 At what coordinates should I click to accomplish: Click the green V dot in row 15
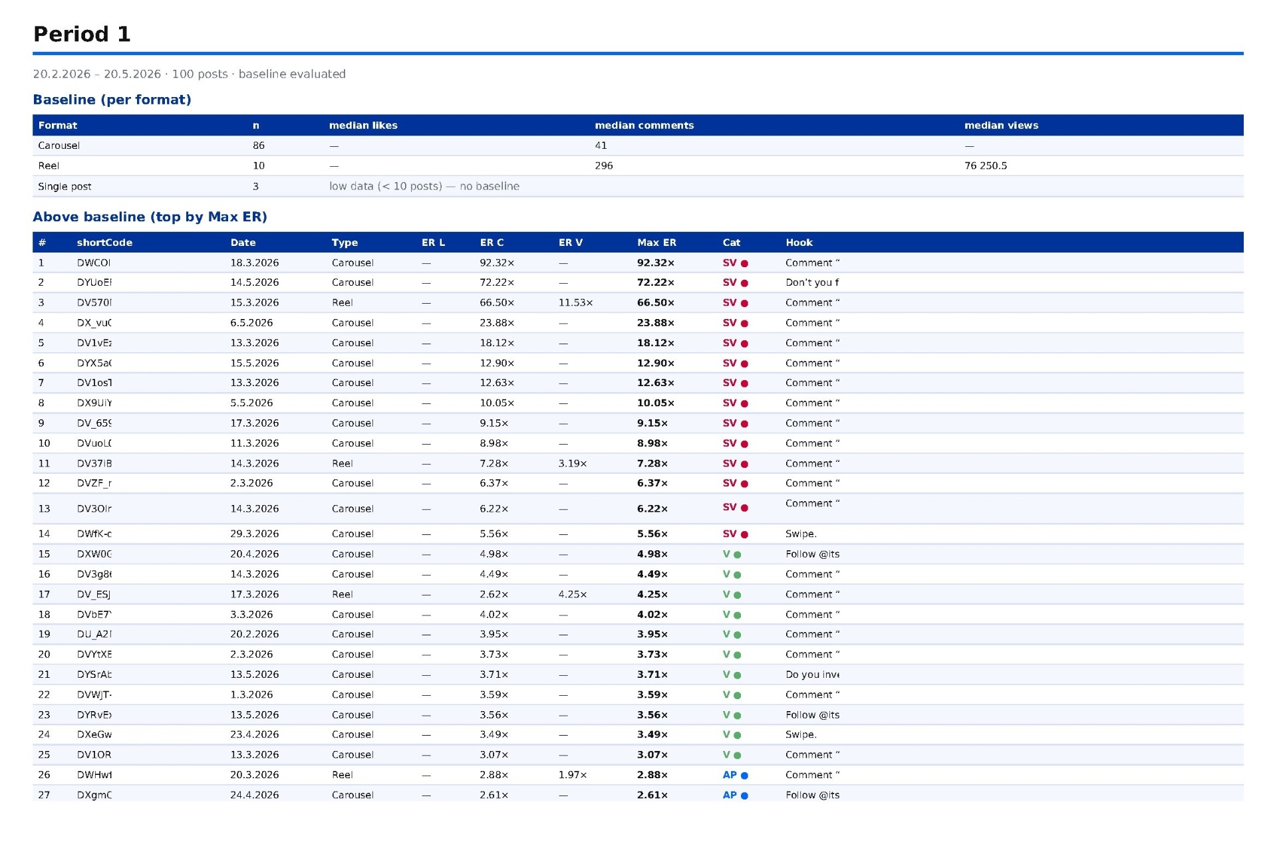pyautogui.click(x=737, y=555)
